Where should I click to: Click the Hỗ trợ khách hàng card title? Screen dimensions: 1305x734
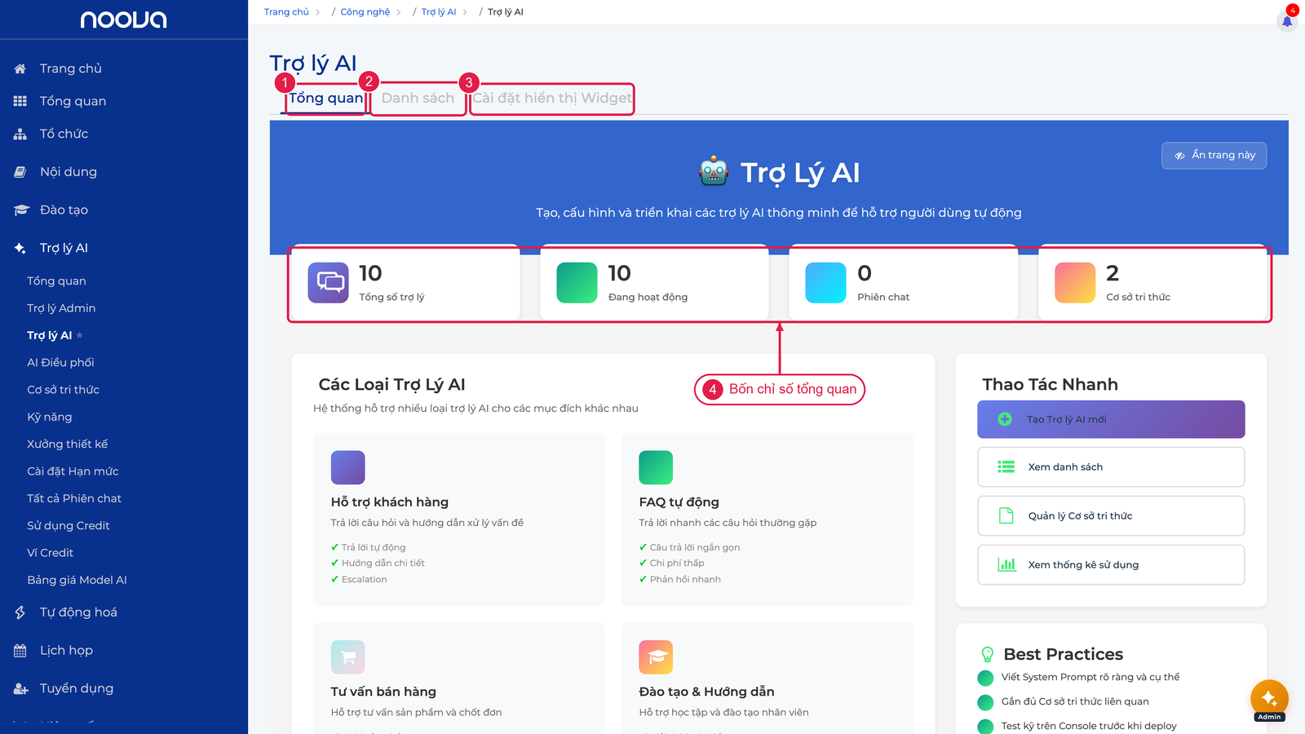(389, 502)
